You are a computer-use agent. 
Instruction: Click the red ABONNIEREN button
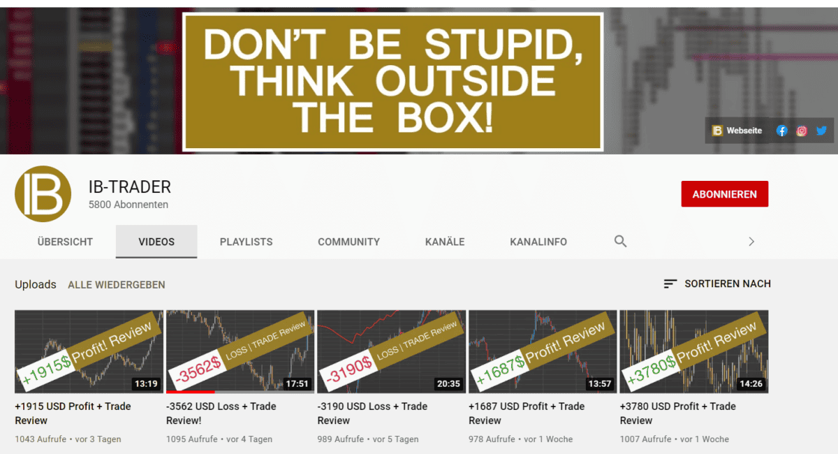click(724, 193)
